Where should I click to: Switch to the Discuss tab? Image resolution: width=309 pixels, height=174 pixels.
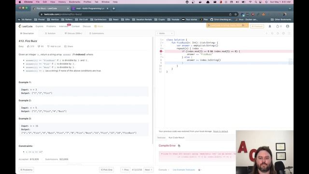pos(73,33)
